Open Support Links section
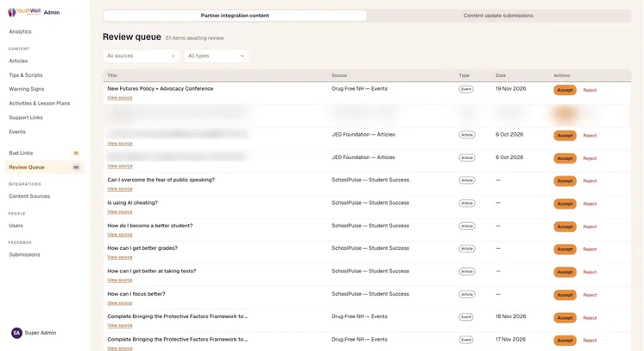The height and width of the screenshot is (351, 644). pyautogui.click(x=26, y=118)
